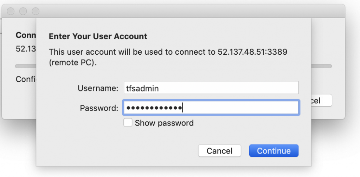Click the gray zoom window button
This screenshot has width=360, height=177.
point(36,12)
